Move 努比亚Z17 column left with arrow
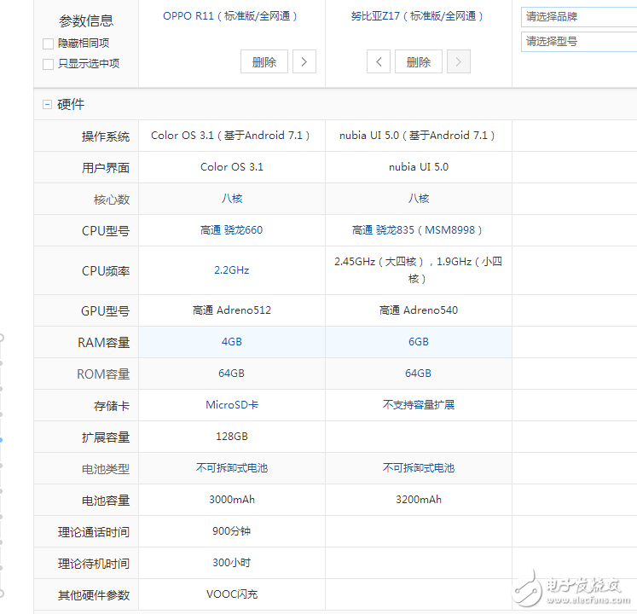This screenshot has width=637, height=614. point(379,61)
